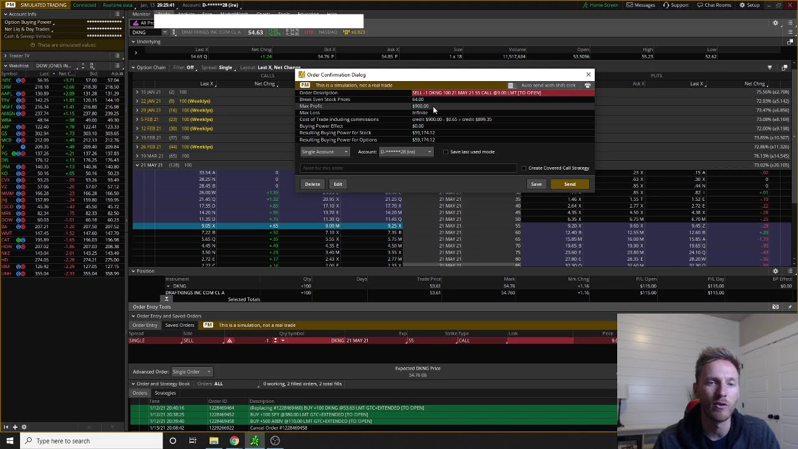The height and width of the screenshot is (449, 798).
Task: Collapse Order and Strategy Book section
Action: [133, 384]
